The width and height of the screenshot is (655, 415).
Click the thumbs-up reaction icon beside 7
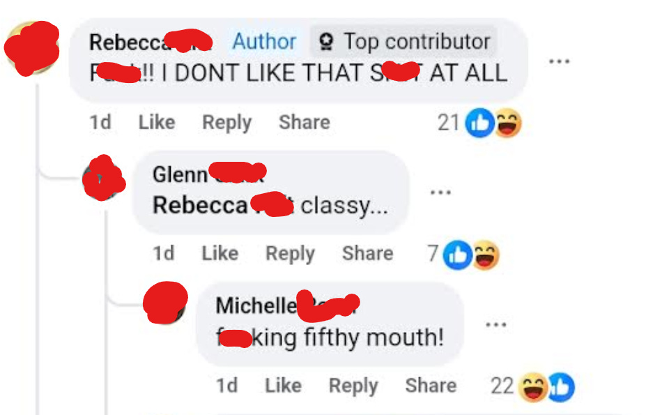pyautogui.click(x=457, y=255)
